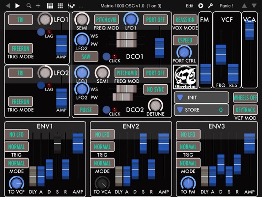Click the Oberheim logo image
The width and height of the screenshot is (262, 197).
[185, 77]
